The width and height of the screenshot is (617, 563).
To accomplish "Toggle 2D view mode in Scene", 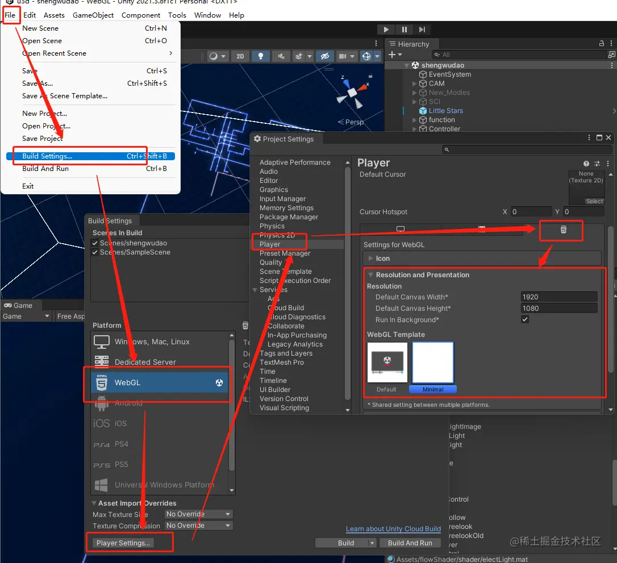I will 240,56.
